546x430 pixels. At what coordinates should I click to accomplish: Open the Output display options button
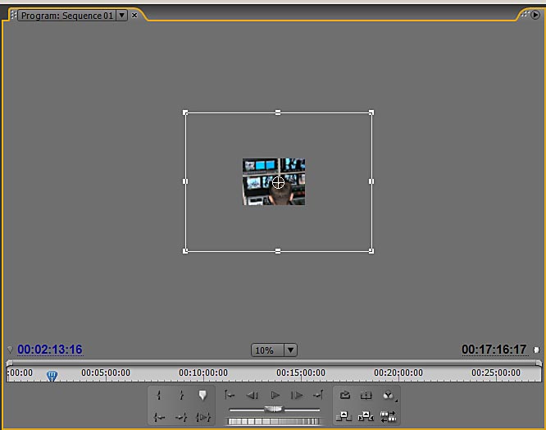pos(389,396)
